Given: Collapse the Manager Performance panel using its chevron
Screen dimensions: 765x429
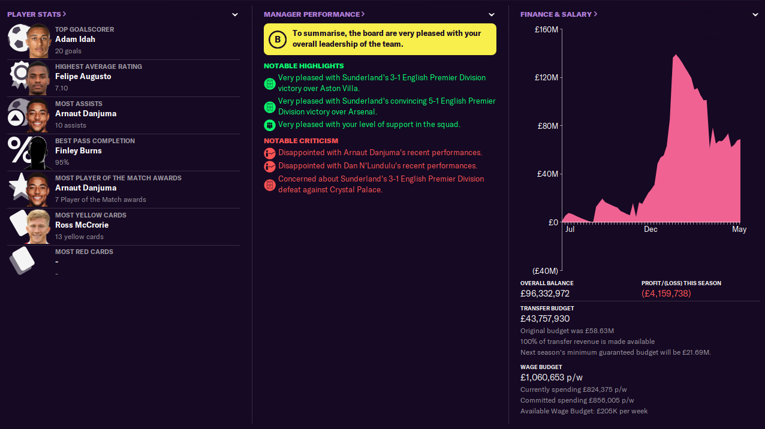Looking at the screenshot, I should tap(492, 14).
